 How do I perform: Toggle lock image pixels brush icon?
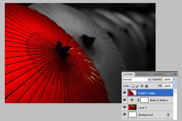(x=137, y=86)
